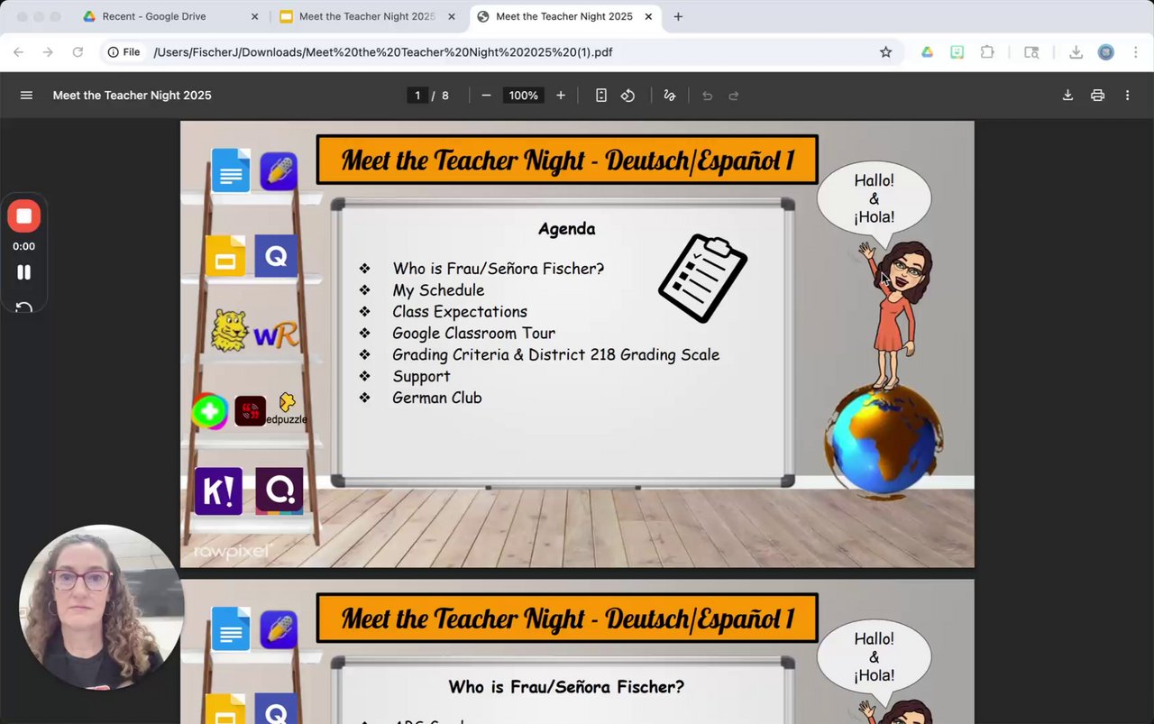1154x724 pixels.
Task: Click the Kahoot K! icon on the shelf
Action: click(x=218, y=491)
